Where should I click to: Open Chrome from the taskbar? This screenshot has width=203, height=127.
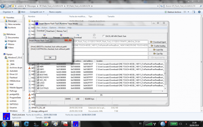tap(46, 124)
